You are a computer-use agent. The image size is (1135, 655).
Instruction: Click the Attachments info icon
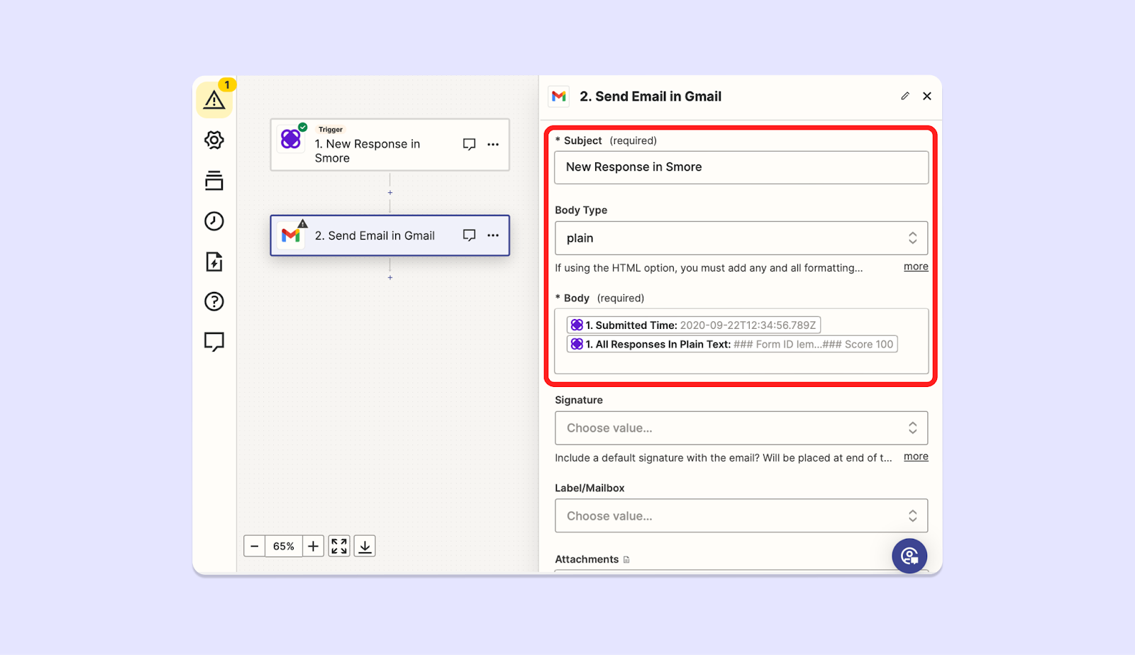pyautogui.click(x=626, y=560)
